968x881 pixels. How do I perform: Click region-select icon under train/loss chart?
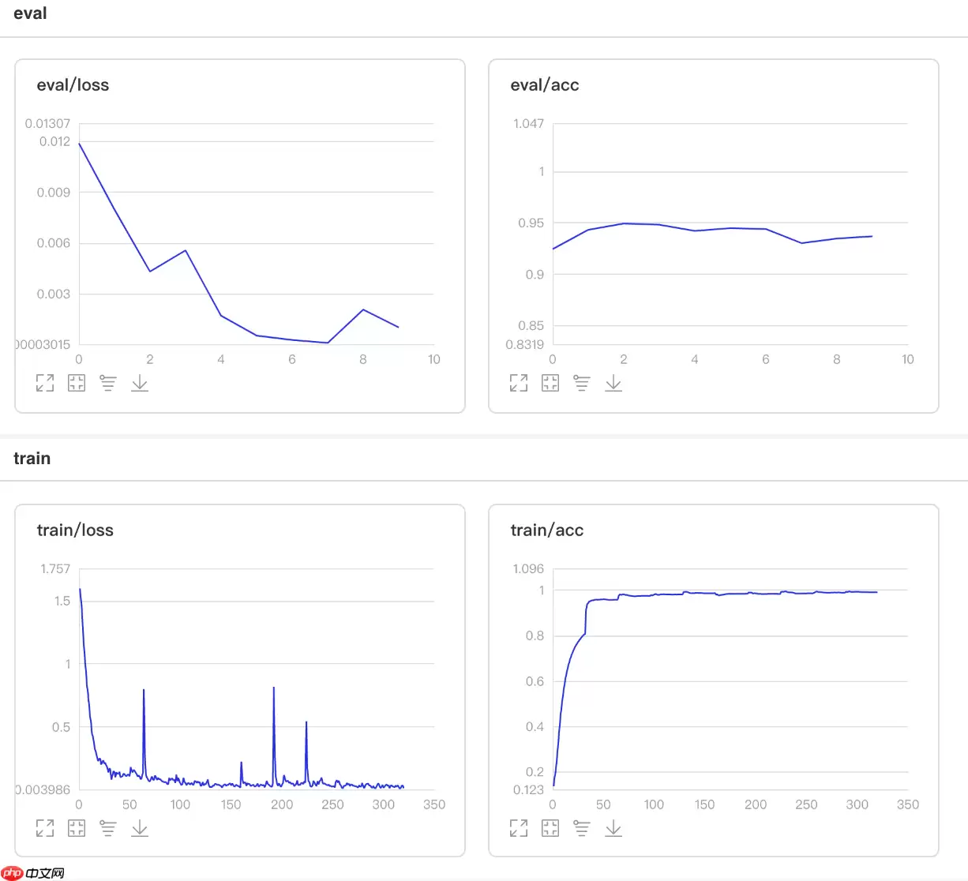pos(77,828)
